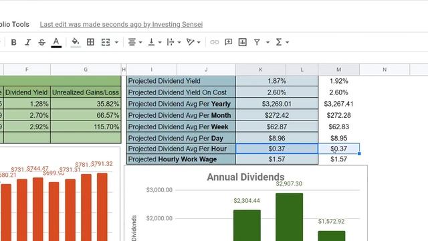Open the text color picker
This screenshot has height=241, width=428.
(56, 42)
